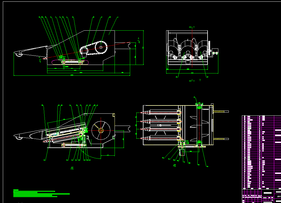Select the hatched shaft circle in the section view
Image resolution: width=281 pixels, height=203 pixels.
[101, 130]
